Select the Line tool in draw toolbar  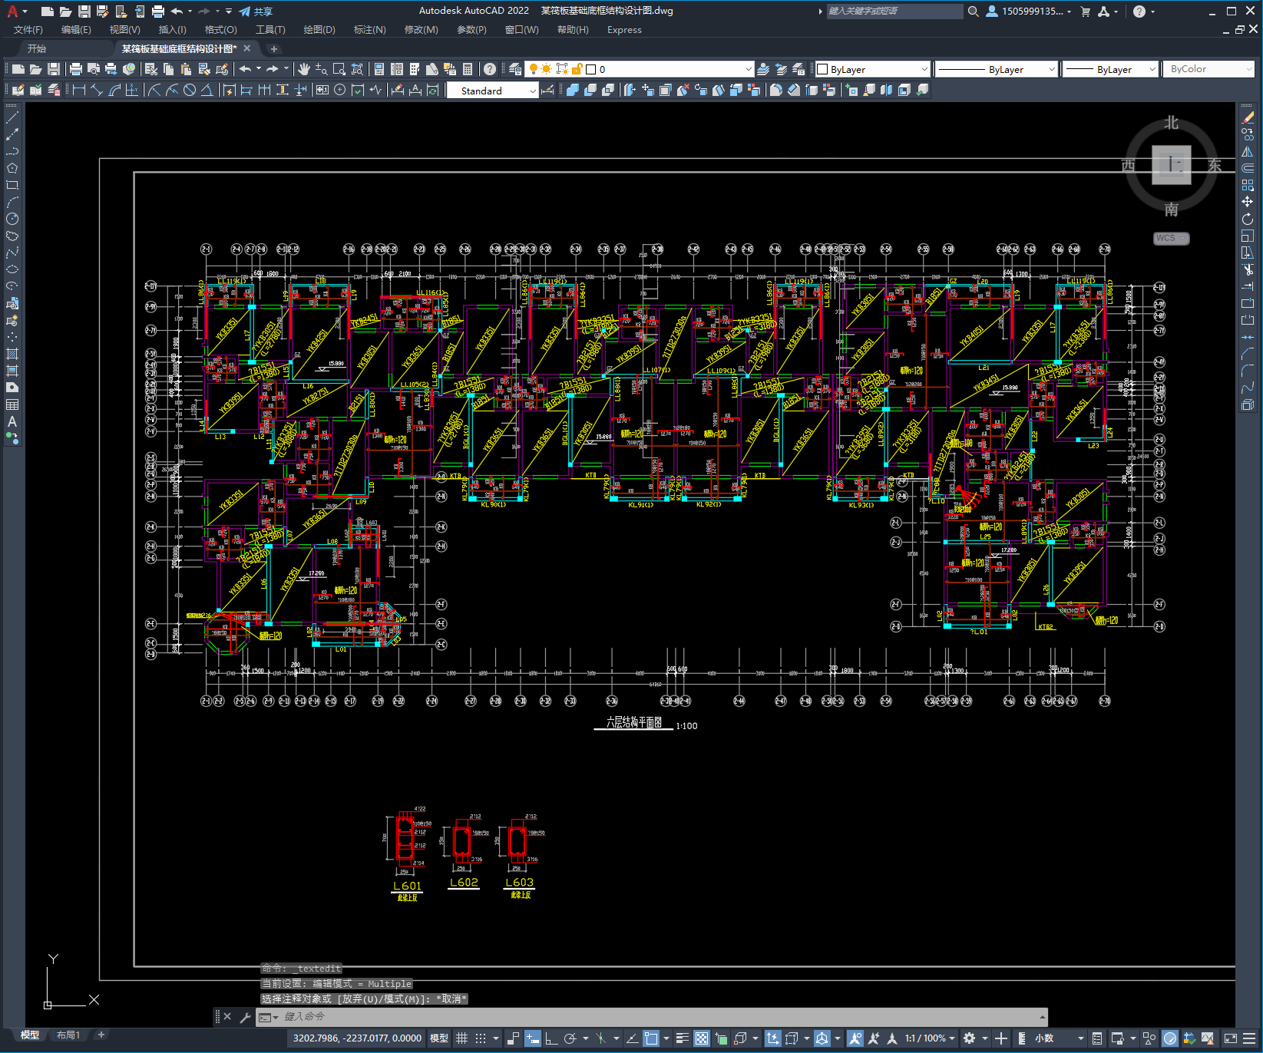tap(12, 118)
